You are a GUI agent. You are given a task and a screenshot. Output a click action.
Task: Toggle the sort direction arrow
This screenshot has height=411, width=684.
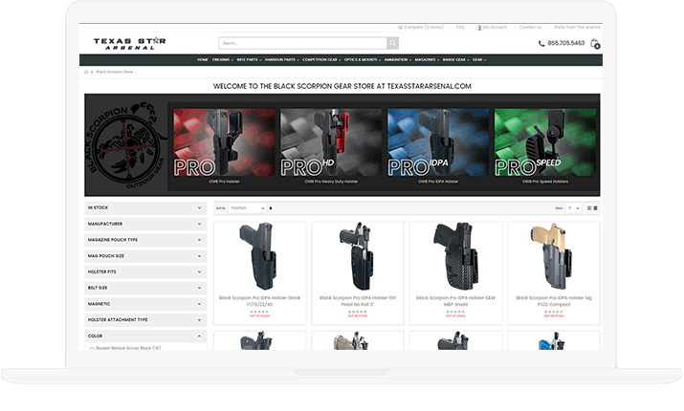click(x=271, y=208)
